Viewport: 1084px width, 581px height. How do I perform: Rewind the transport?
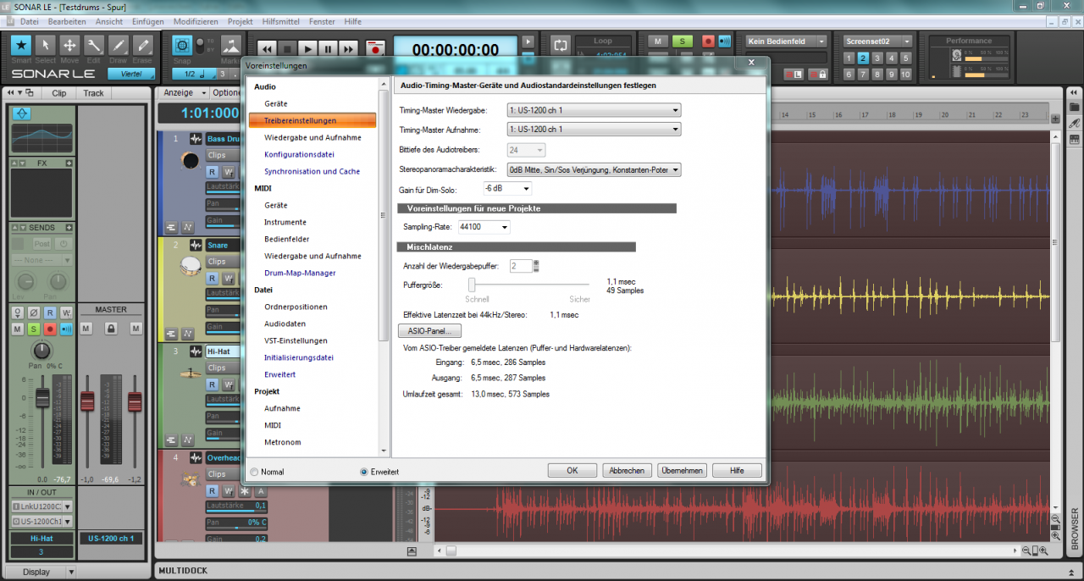tap(268, 50)
